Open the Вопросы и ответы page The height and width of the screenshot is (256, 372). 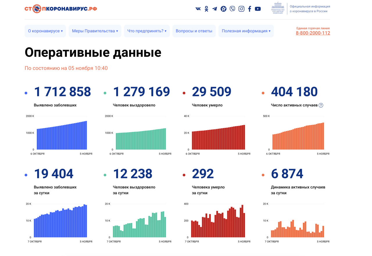(194, 31)
